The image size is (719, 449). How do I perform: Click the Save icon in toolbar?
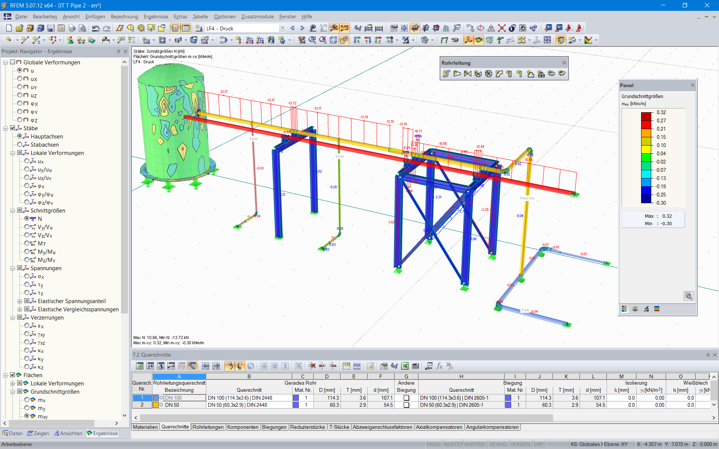(x=51, y=28)
